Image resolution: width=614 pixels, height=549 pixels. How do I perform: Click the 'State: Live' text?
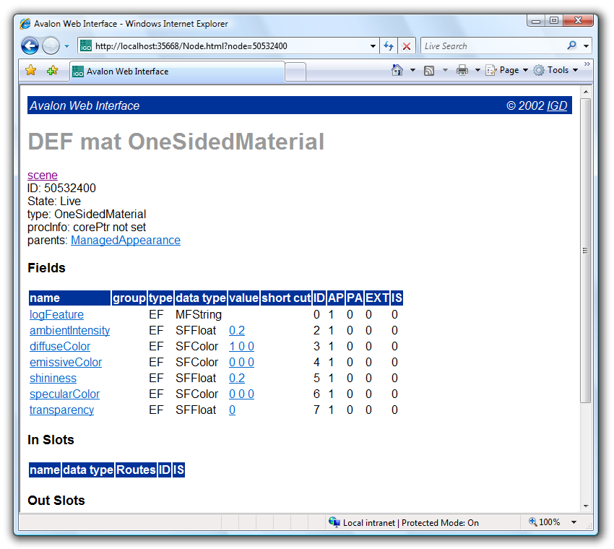[54, 202]
